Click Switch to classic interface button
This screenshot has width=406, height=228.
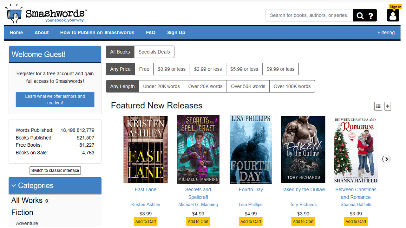pyautogui.click(x=55, y=170)
